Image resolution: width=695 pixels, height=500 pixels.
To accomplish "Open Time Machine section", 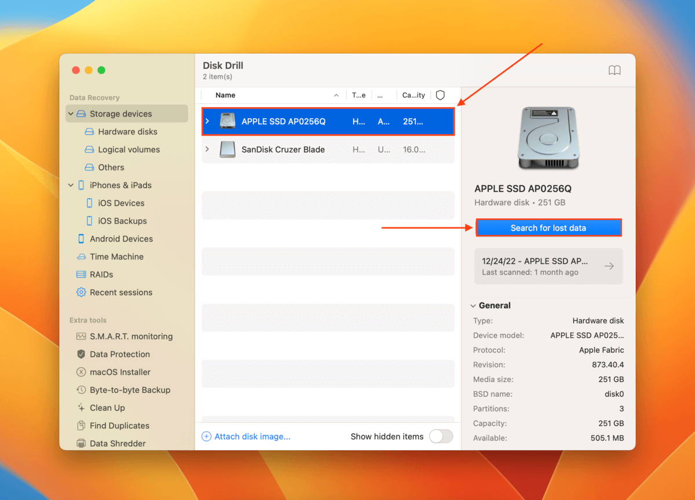I will (x=116, y=257).
